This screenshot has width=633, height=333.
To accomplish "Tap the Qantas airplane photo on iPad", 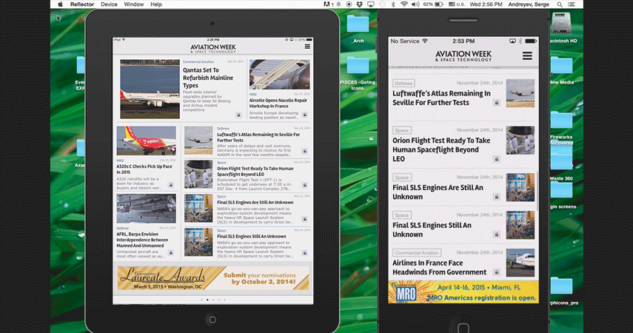I will click(x=150, y=89).
